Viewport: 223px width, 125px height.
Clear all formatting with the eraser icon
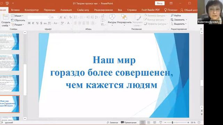point(70,17)
